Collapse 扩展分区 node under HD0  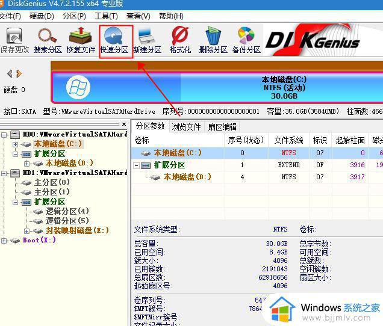tap(15, 154)
